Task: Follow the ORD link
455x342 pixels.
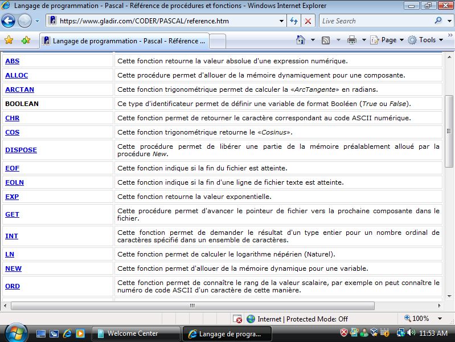Action: pyautogui.click(x=13, y=286)
